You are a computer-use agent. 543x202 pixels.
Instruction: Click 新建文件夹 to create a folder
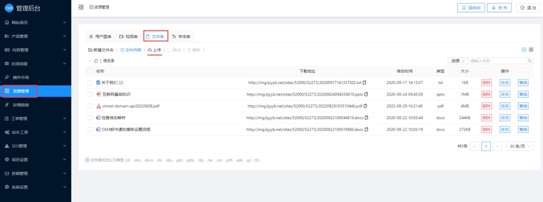(101, 50)
